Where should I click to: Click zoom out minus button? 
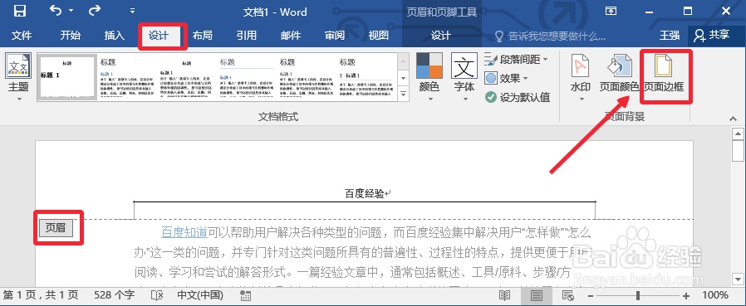pyautogui.click(x=591, y=295)
